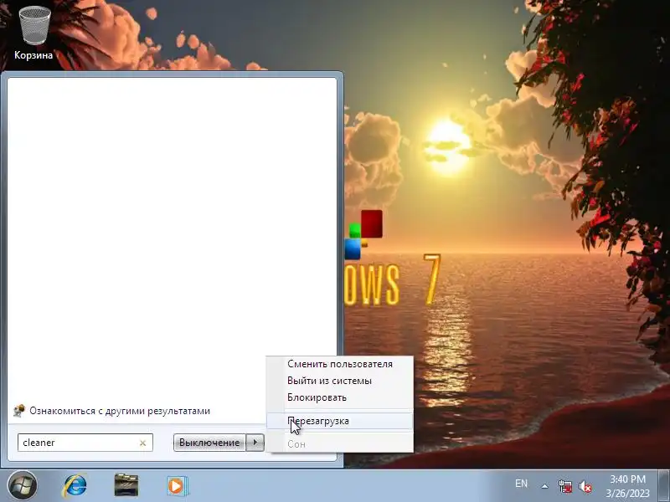Select Сменить пользователя menu entry

tap(340, 364)
